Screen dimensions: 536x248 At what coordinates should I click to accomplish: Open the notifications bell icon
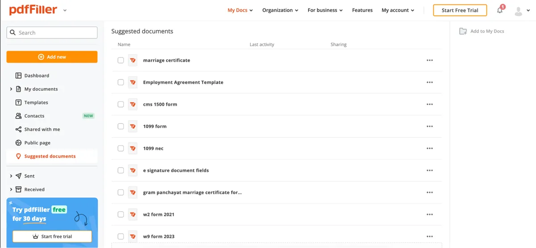(500, 10)
